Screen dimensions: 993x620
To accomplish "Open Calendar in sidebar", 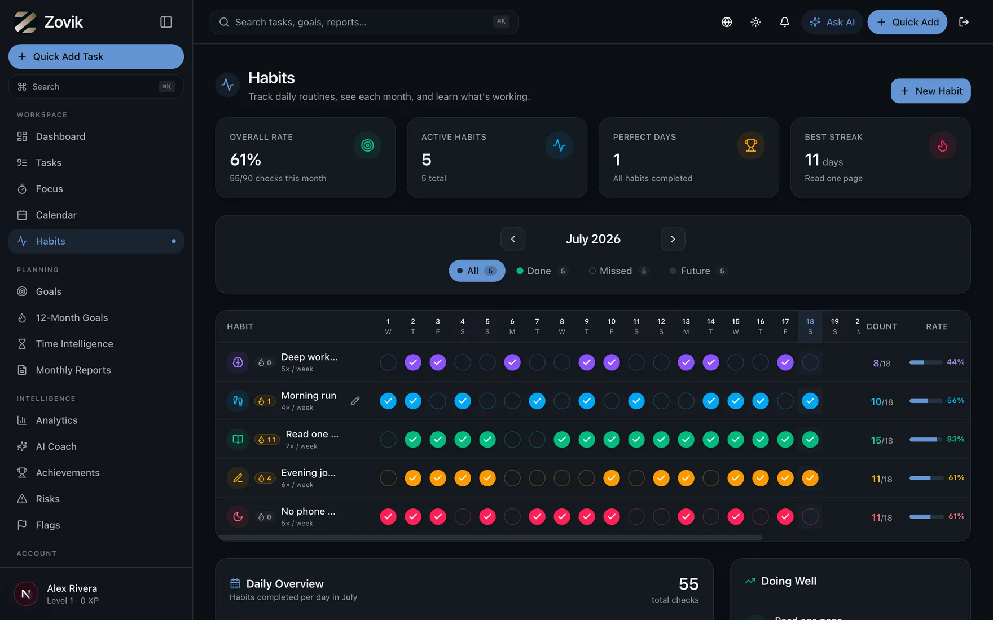I will tap(96, 215).
